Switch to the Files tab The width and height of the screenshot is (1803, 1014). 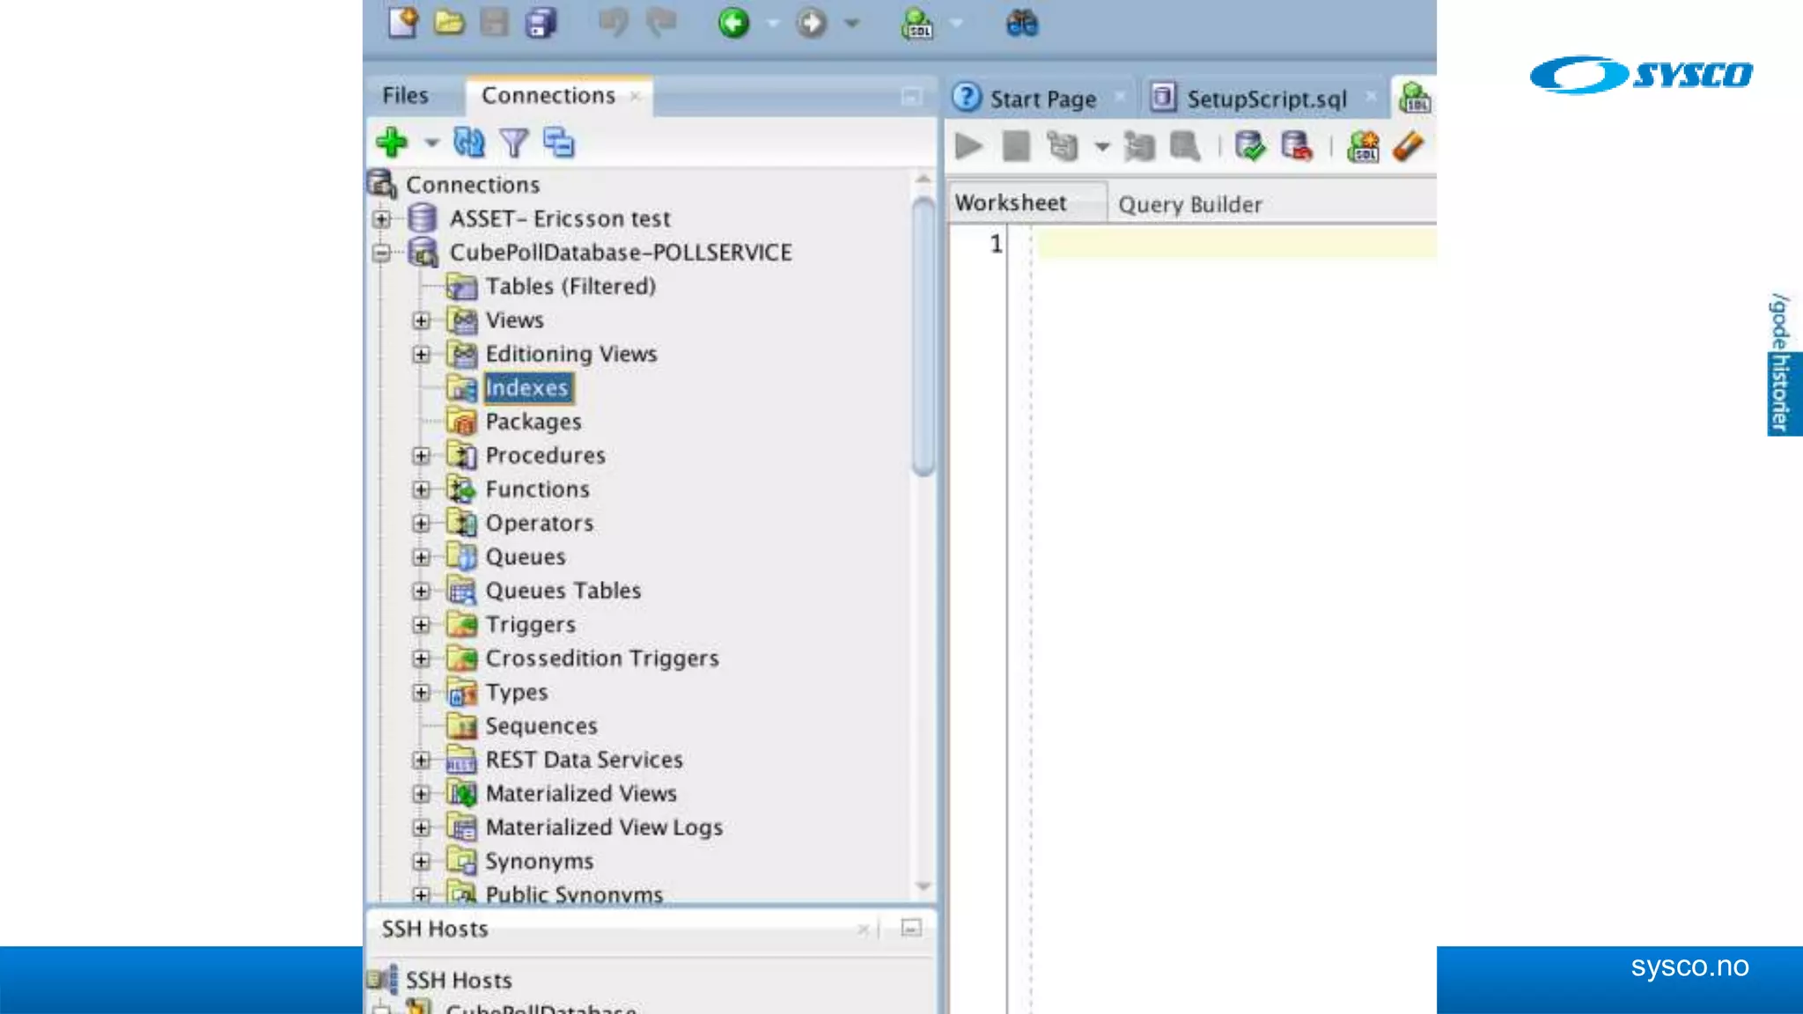pyautogui.click(x=405, y=95)
